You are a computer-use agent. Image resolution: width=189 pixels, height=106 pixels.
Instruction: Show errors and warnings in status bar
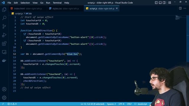12,104
